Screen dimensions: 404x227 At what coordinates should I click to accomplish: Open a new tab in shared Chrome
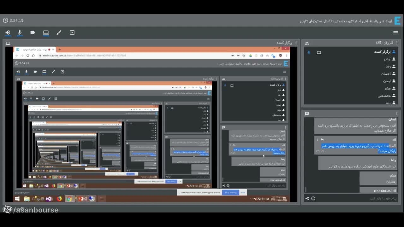tap(59, 49)
